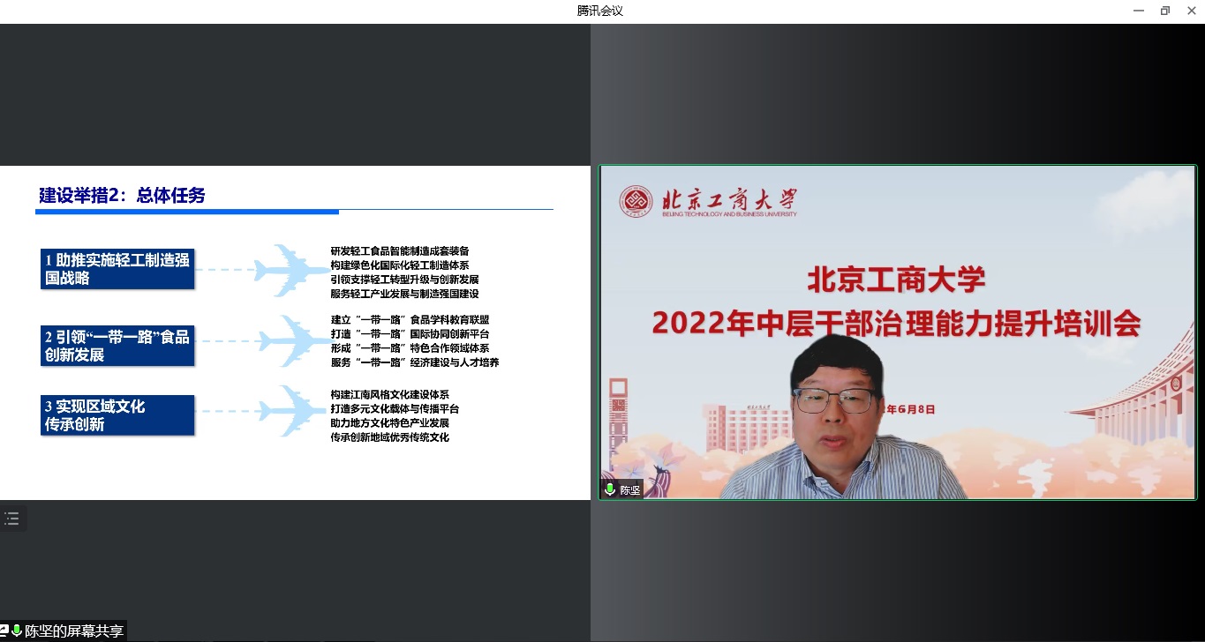The width and height of the screenshot is (1205, 642).
Task: Minimize the 腾讯会议 window
Action: (1139, 11)
